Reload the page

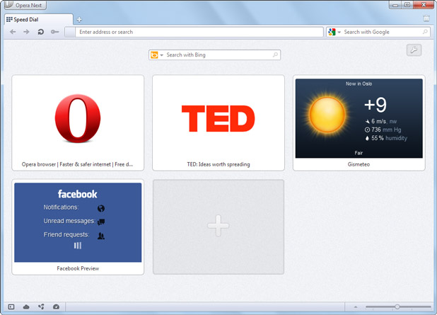click(x=41, y=32)
